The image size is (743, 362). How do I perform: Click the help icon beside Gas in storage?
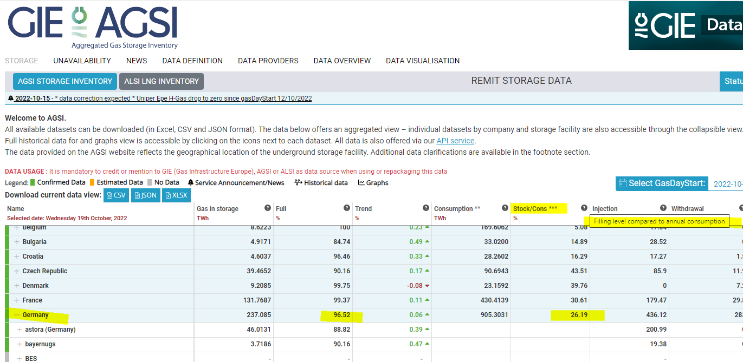point(267,208)
